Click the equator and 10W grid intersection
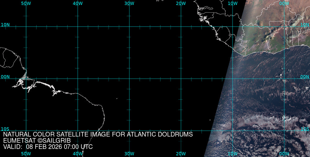Screen dimensions: 310x157 pos(232,78)
